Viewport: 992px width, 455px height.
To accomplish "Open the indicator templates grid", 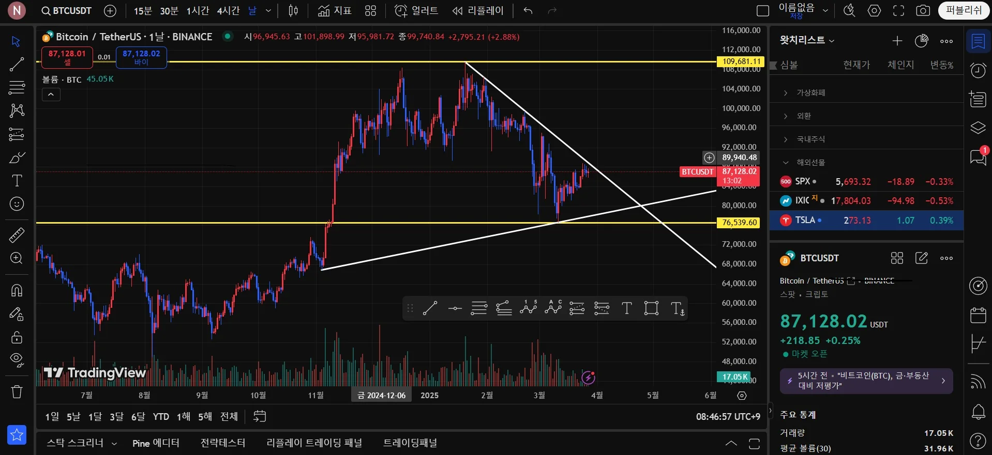I will 370,11.
